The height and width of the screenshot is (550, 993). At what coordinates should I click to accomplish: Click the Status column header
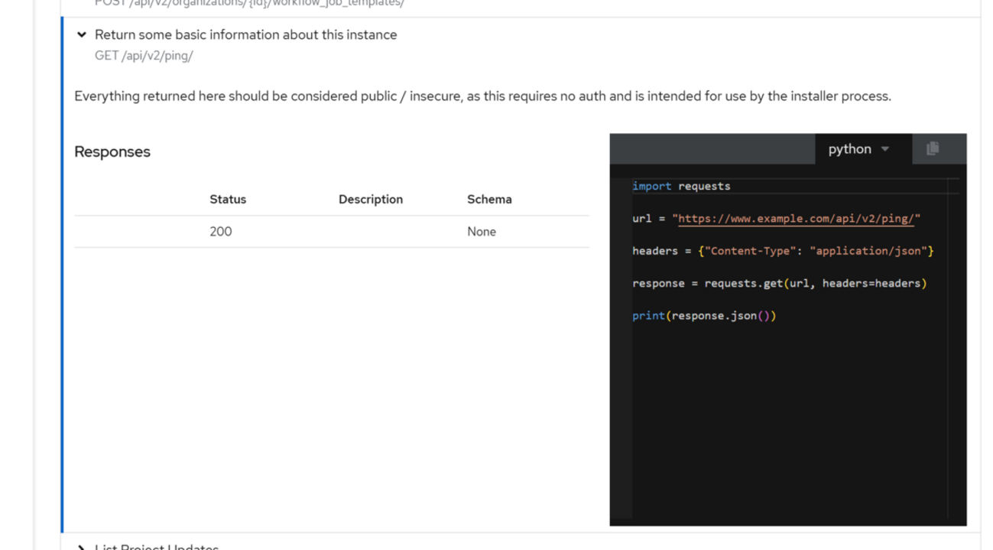[228, 199]
